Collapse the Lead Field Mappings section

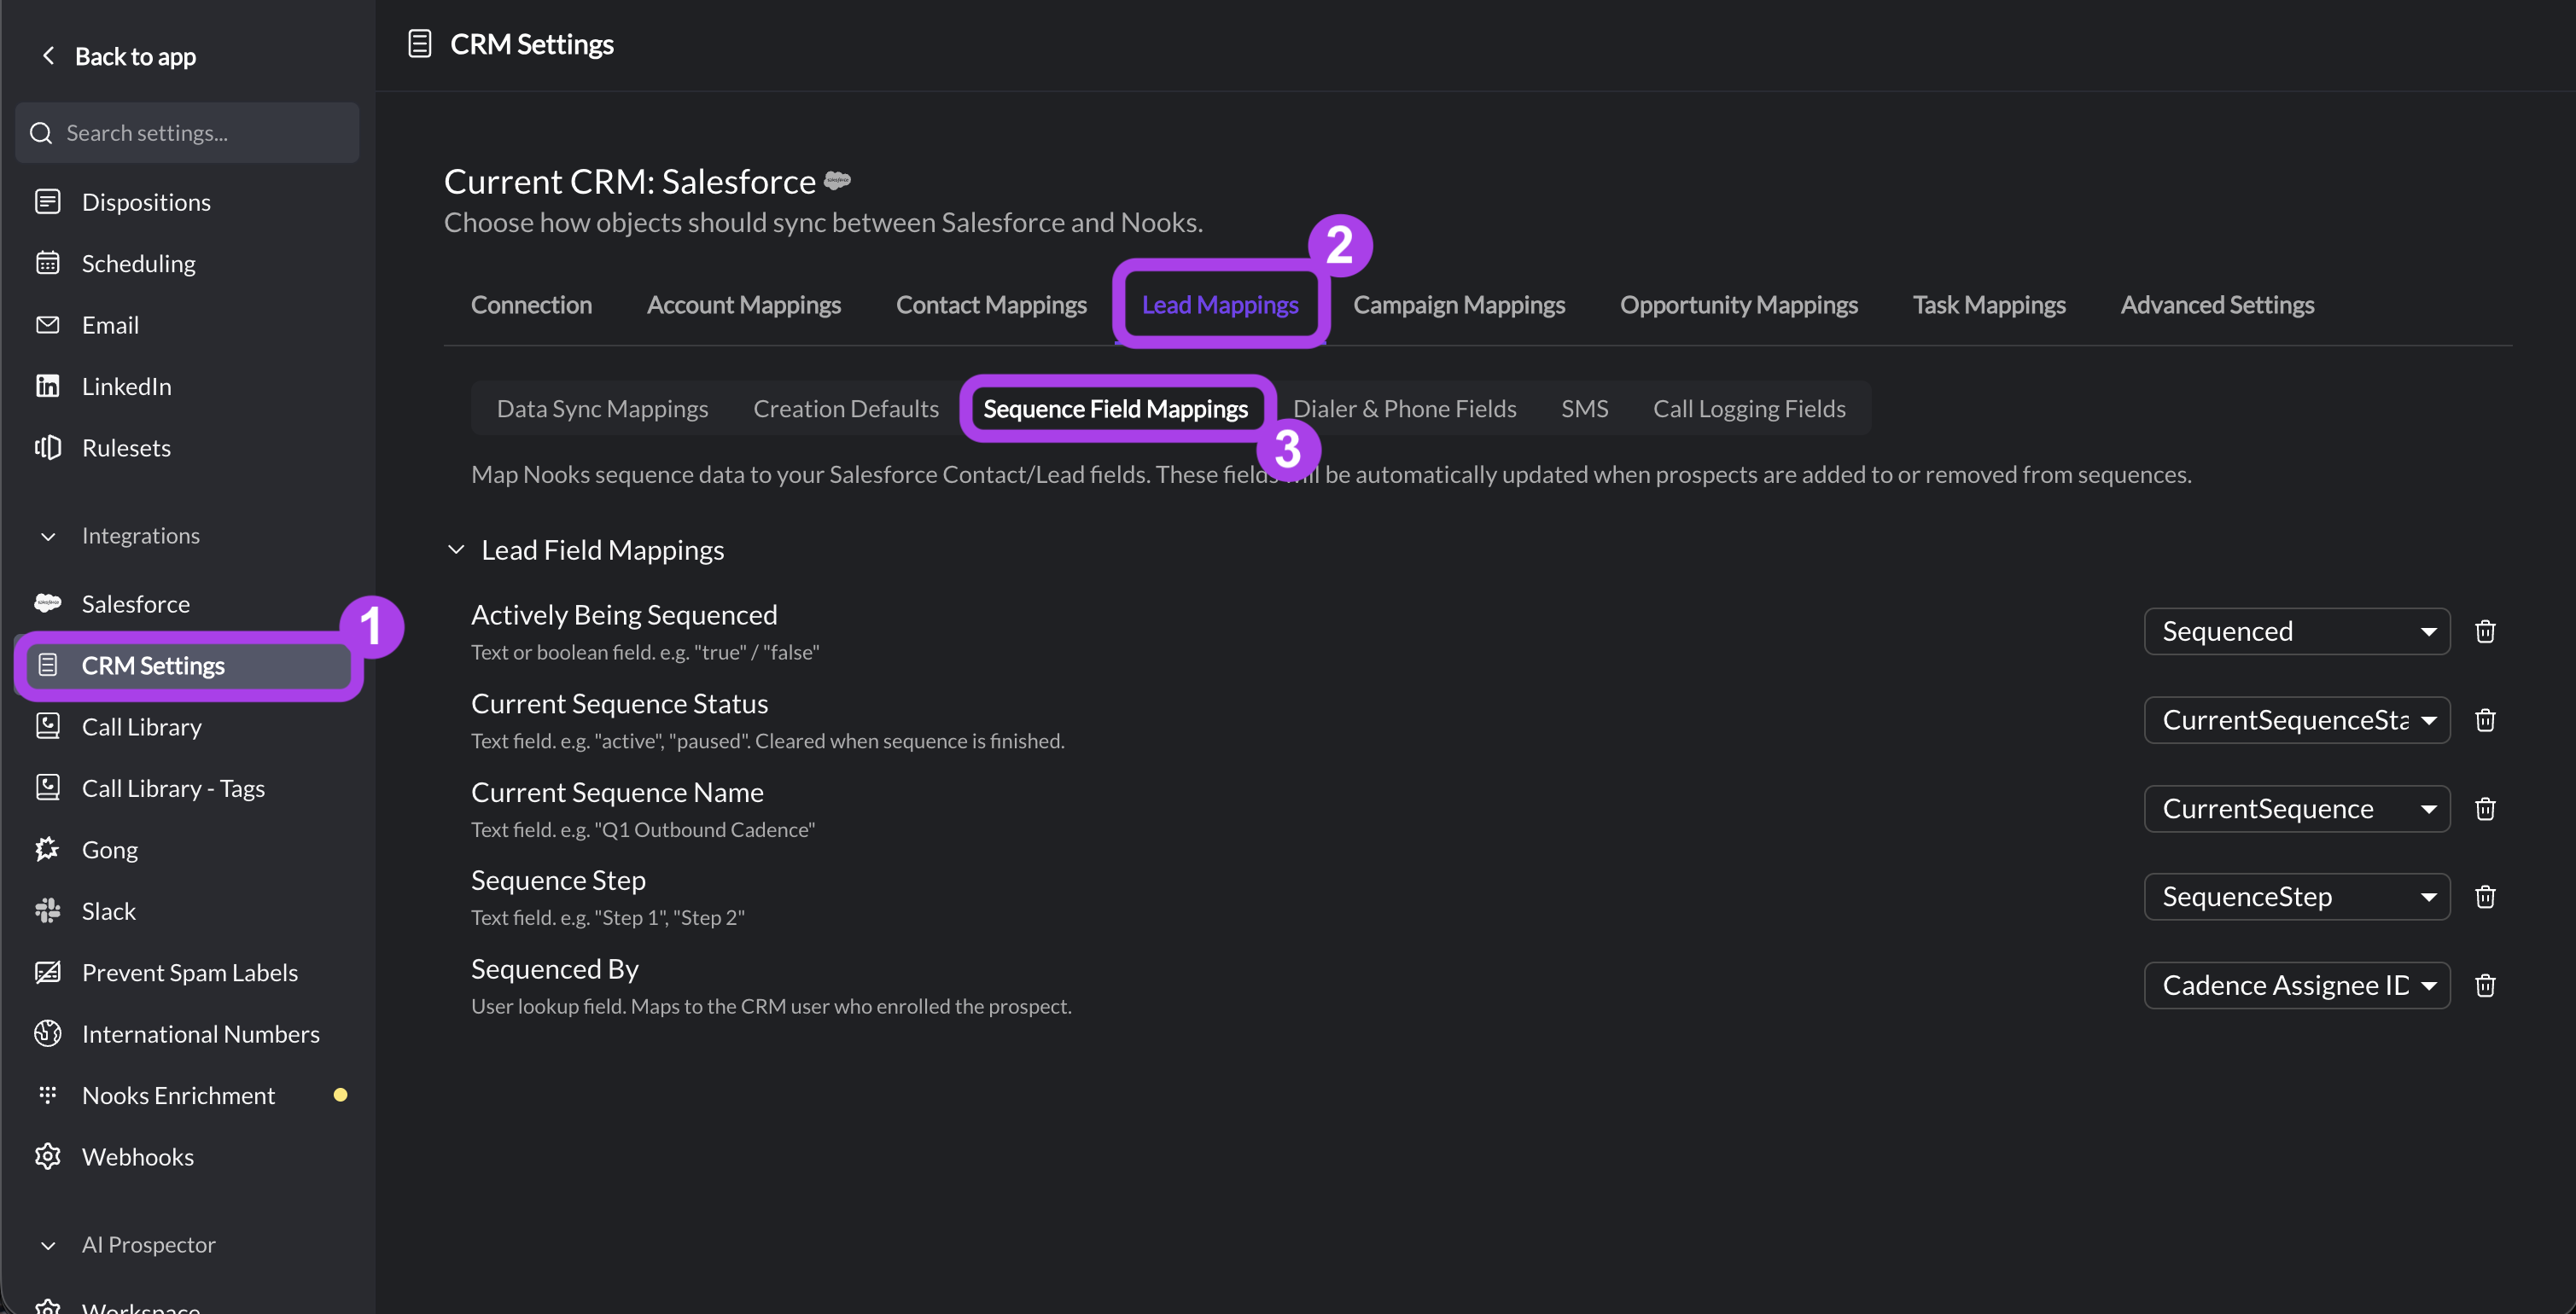456,550
